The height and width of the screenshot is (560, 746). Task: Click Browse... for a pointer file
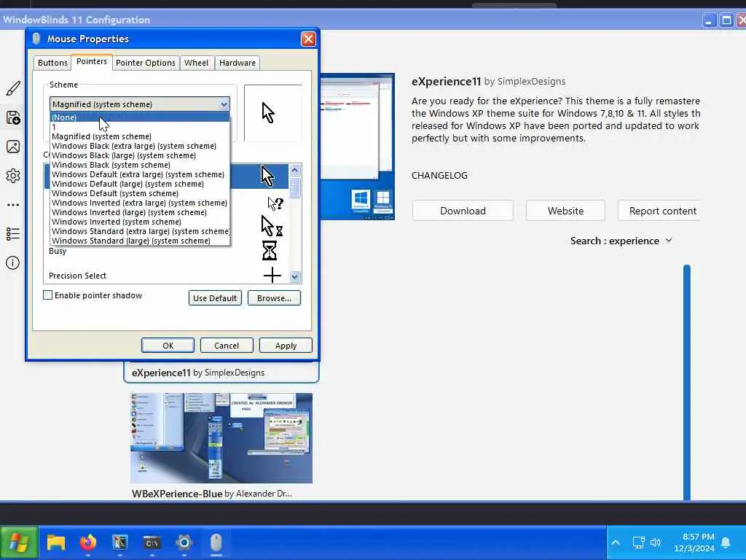click(274, 298)
